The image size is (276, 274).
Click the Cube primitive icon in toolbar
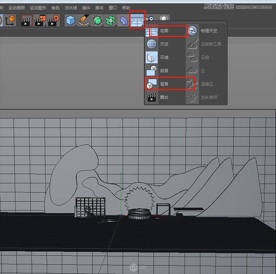[x=71, y=20]
